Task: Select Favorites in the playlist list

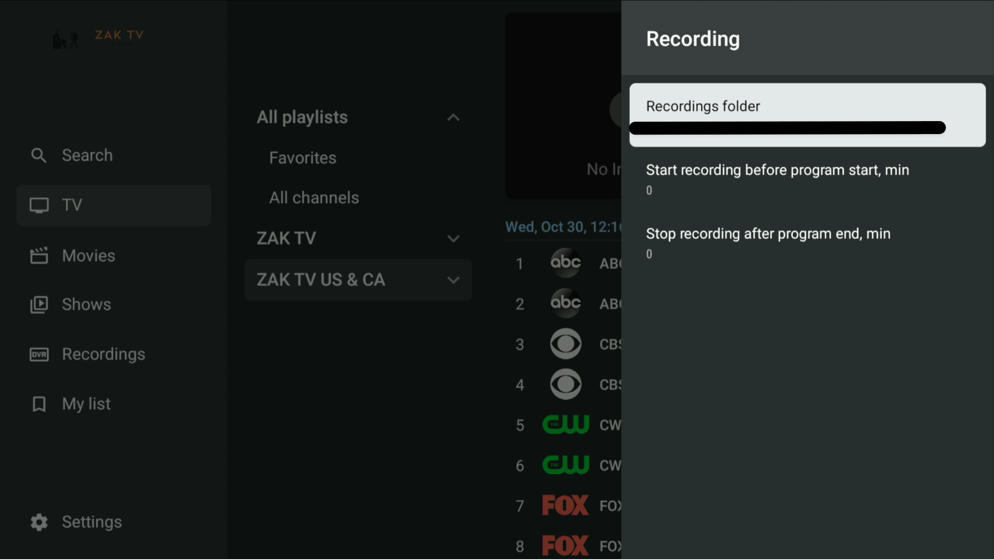Action: (x=303, y=158)
